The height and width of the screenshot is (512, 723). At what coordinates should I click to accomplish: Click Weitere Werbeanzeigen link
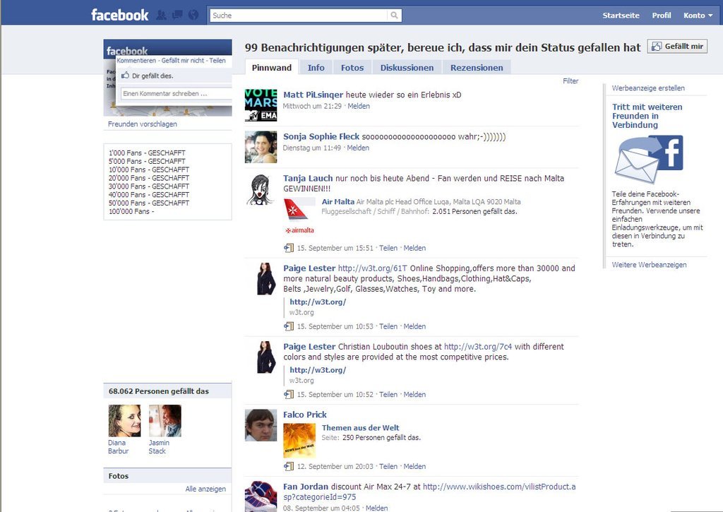pos(649,265)
